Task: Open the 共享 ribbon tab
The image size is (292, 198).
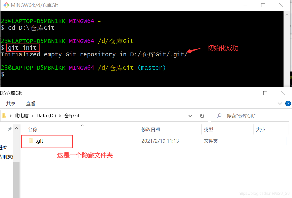Action: pos(11,103)
